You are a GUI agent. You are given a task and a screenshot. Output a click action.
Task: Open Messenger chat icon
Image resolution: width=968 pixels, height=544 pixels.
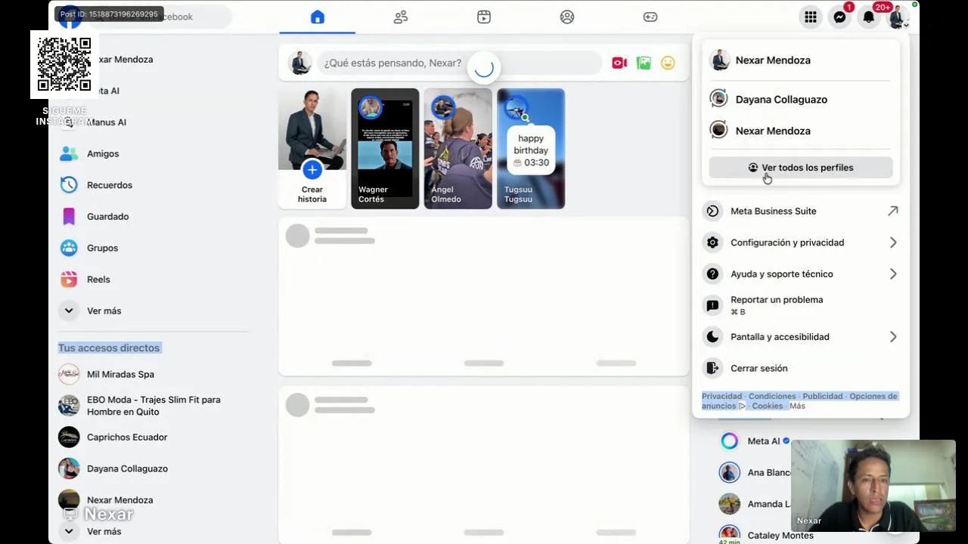(839, 17)
